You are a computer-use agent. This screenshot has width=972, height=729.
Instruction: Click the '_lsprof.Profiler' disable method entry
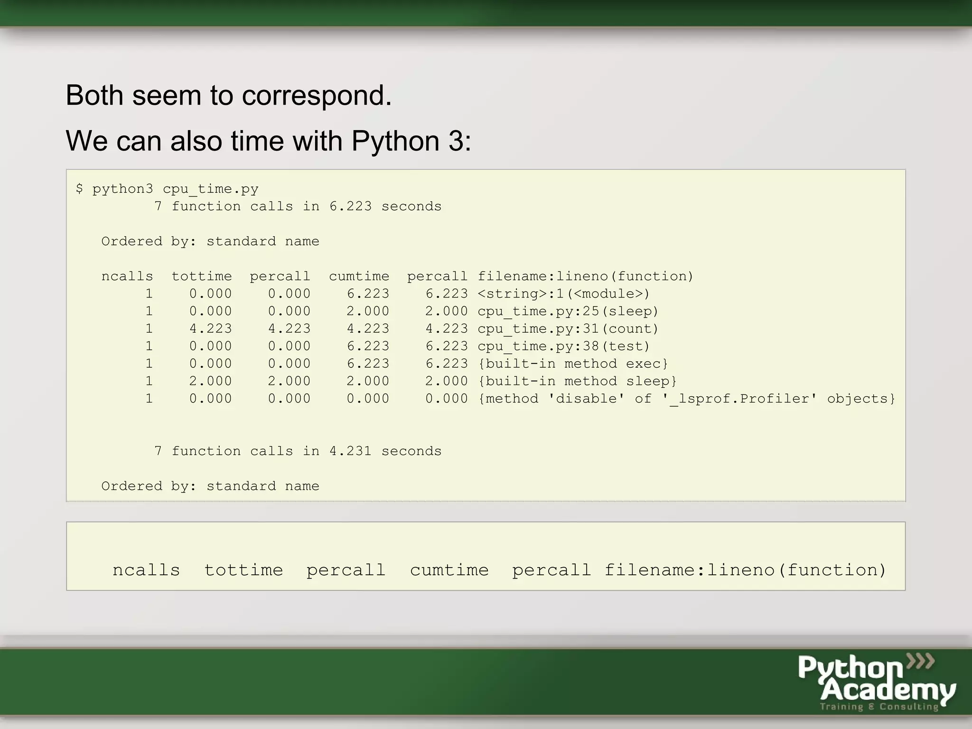[x=686, y=399]
